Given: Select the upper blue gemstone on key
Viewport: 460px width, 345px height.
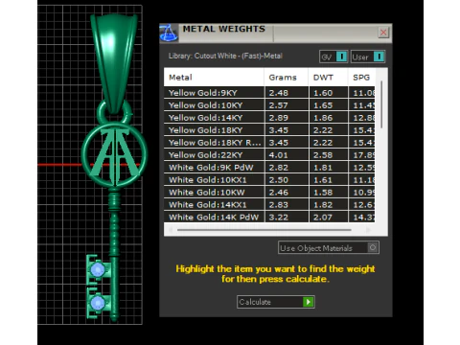Looking at the screenshot, I should point(98,269).
